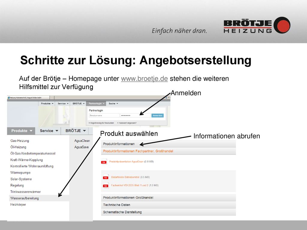Click PDF icon beside Produktpräsentation AguaClean
Image resolution: width=307 pixels, height=230 pixels.
(104, 162)
